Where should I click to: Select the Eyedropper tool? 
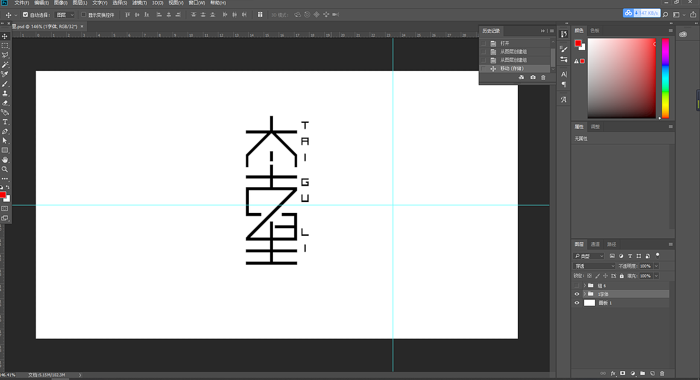tap(5, 74)
